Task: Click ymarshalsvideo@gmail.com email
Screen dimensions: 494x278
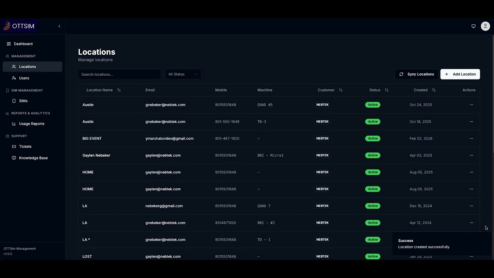Action: coord(169,139)
